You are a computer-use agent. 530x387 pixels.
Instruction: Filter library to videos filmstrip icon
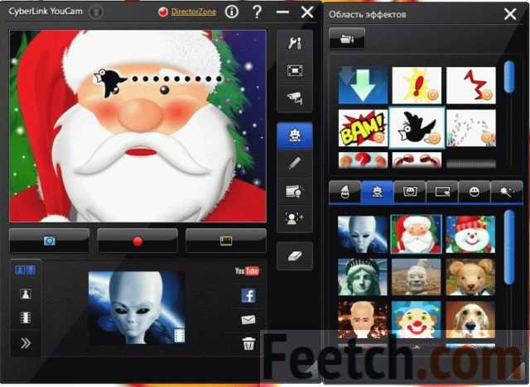coord(26,318)
